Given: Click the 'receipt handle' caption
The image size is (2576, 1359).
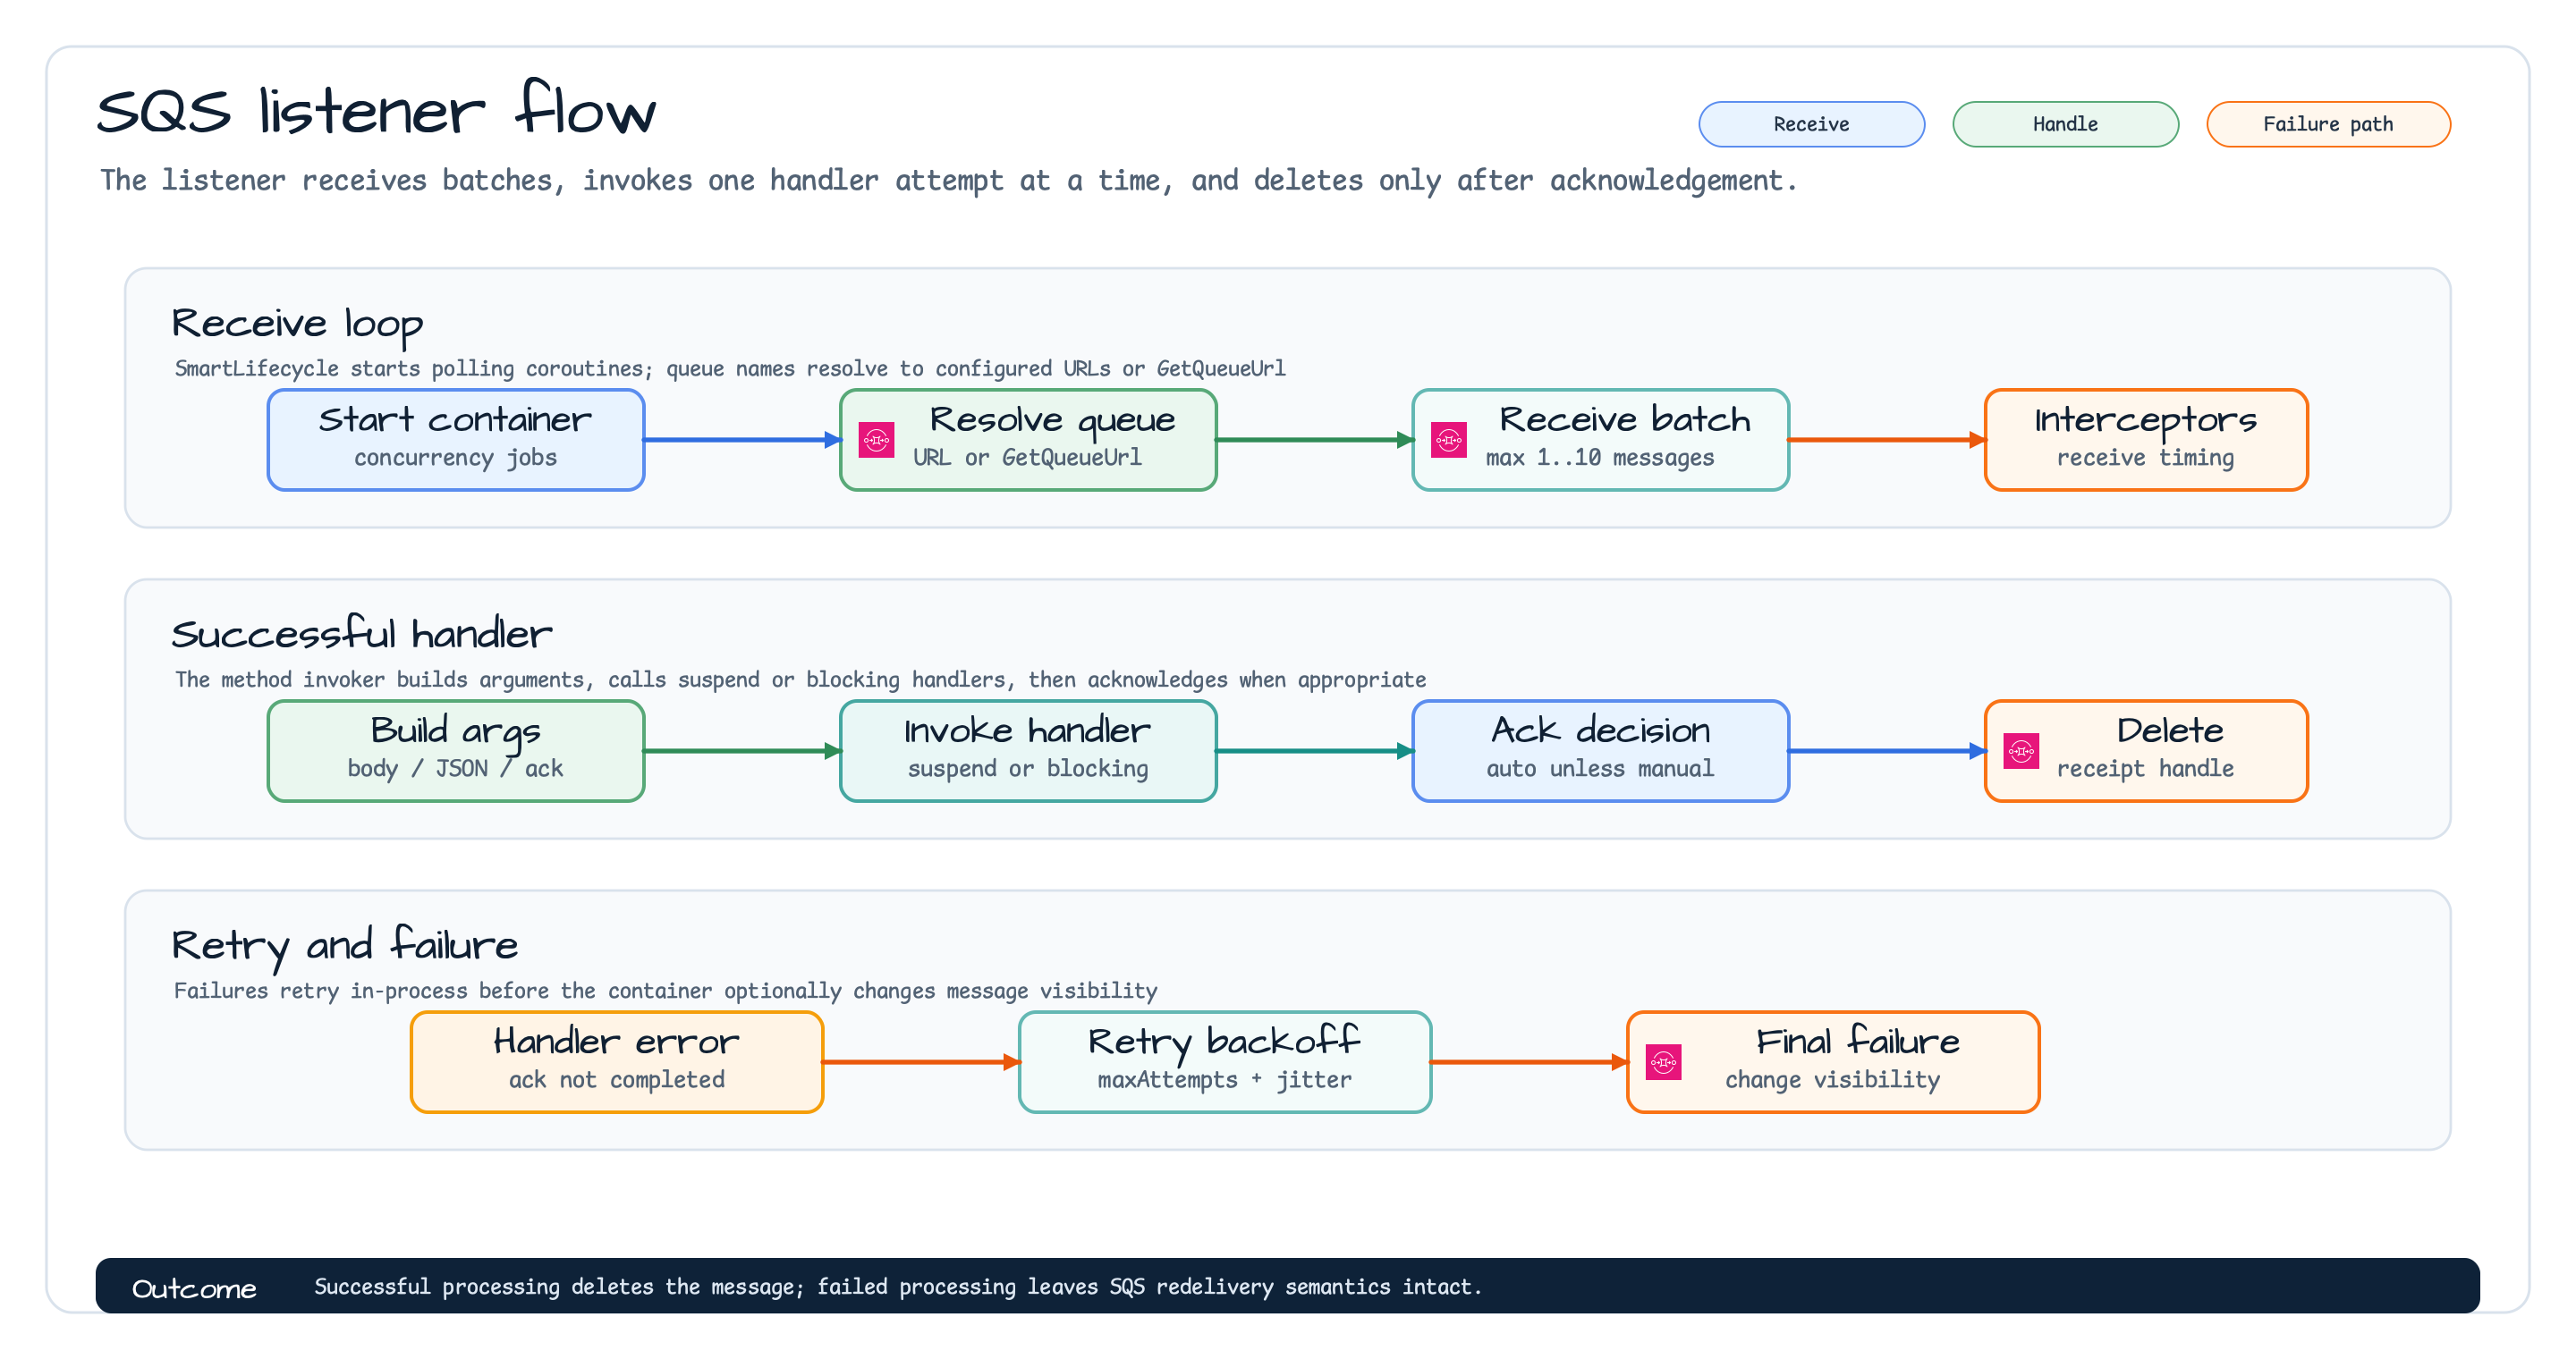Looking at the screenshot, I should [x=2145, y=768].
